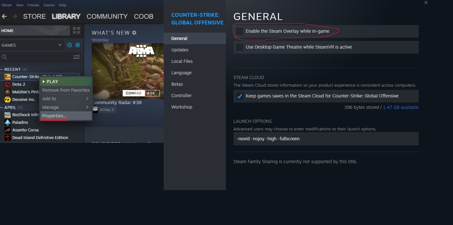Open the Community Radar #38 title

click(117, 103)
